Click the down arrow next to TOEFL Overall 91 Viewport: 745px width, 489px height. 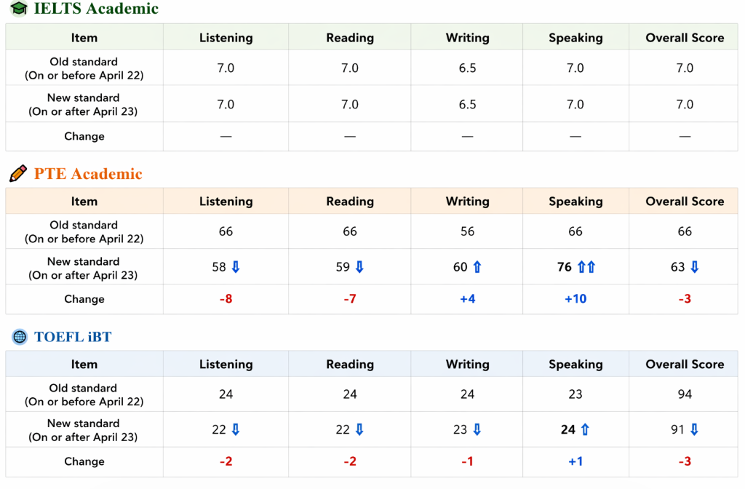694,430
